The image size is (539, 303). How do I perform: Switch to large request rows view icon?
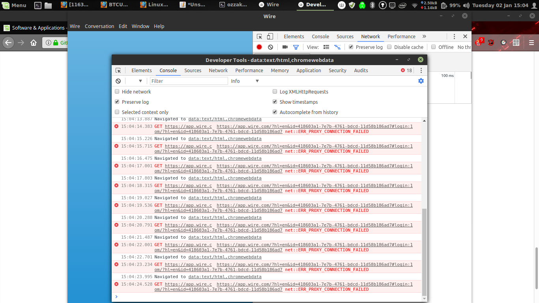[x=326, y=47]
